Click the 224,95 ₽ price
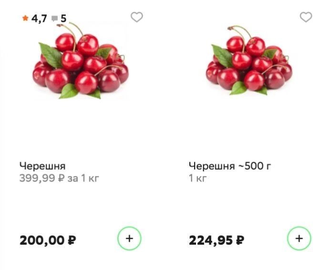 coord(217,240)
